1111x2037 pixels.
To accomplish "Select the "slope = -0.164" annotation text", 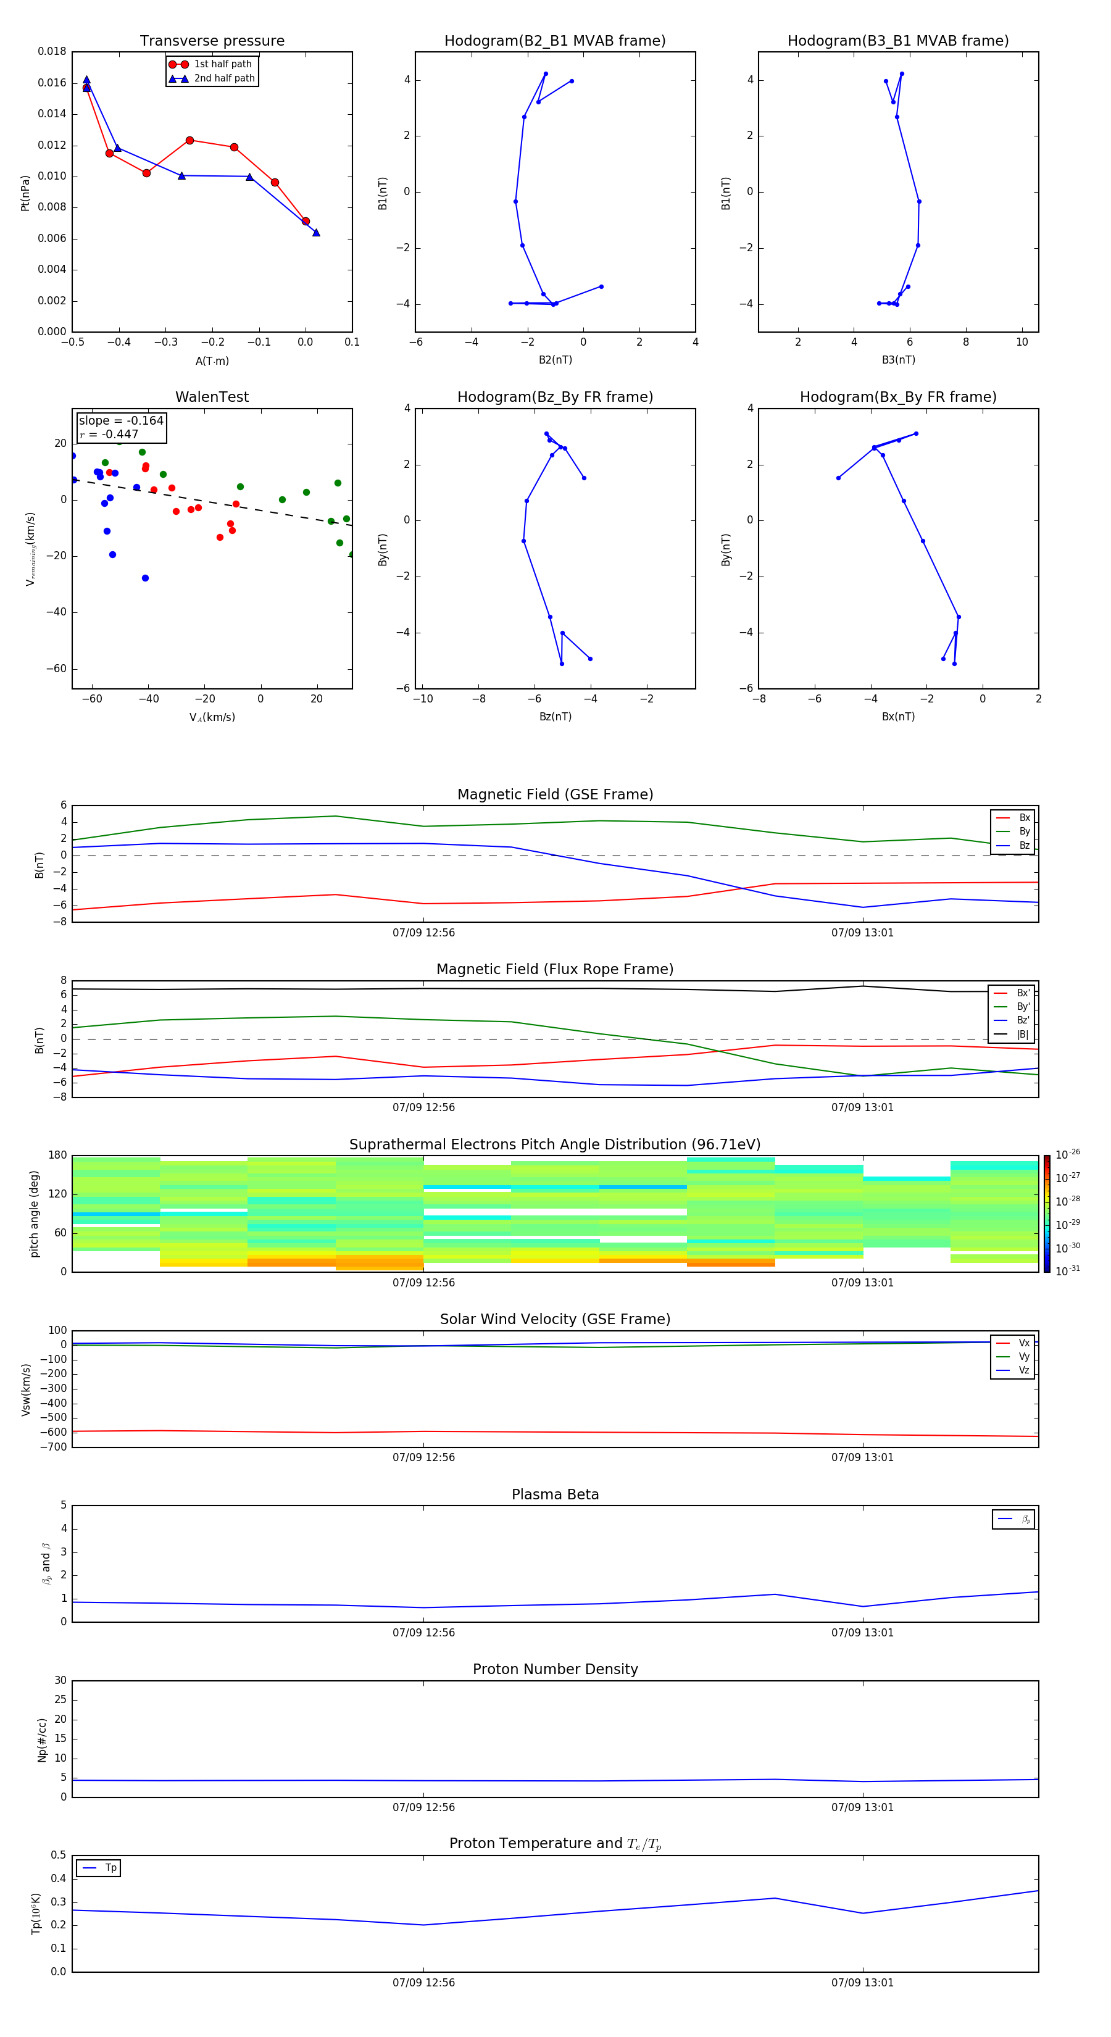I will (121, 421).
